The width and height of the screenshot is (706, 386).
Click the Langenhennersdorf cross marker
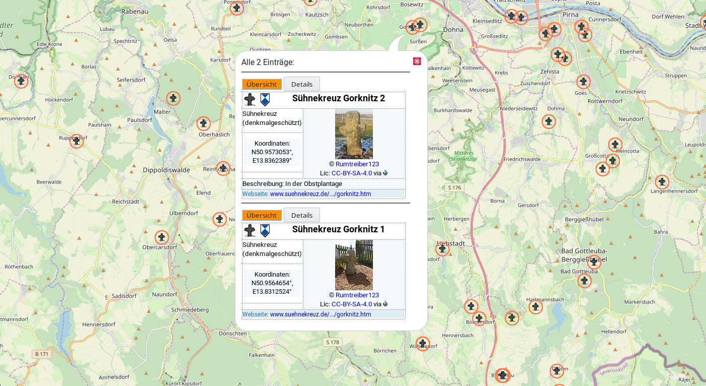point(662,182)
